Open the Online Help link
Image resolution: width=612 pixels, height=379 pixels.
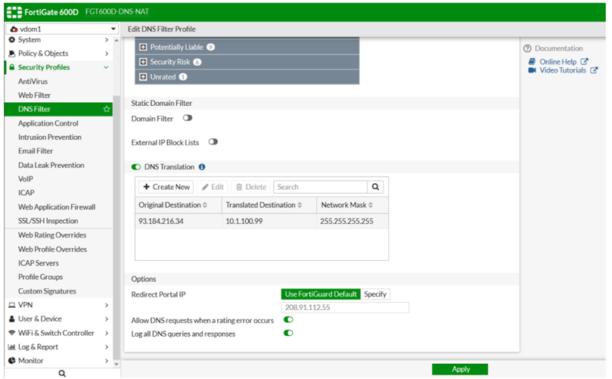click(x=558, y=62)
